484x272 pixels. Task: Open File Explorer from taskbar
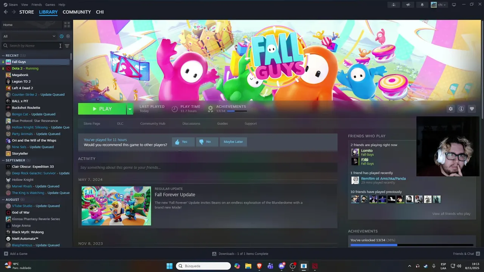click(248, 266)
